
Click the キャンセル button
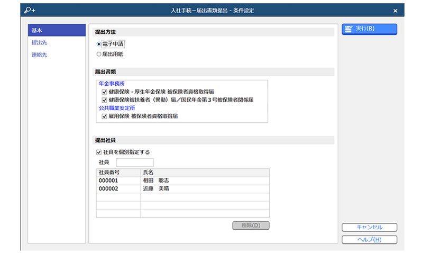pyautogui.click(x=369, y=228)
